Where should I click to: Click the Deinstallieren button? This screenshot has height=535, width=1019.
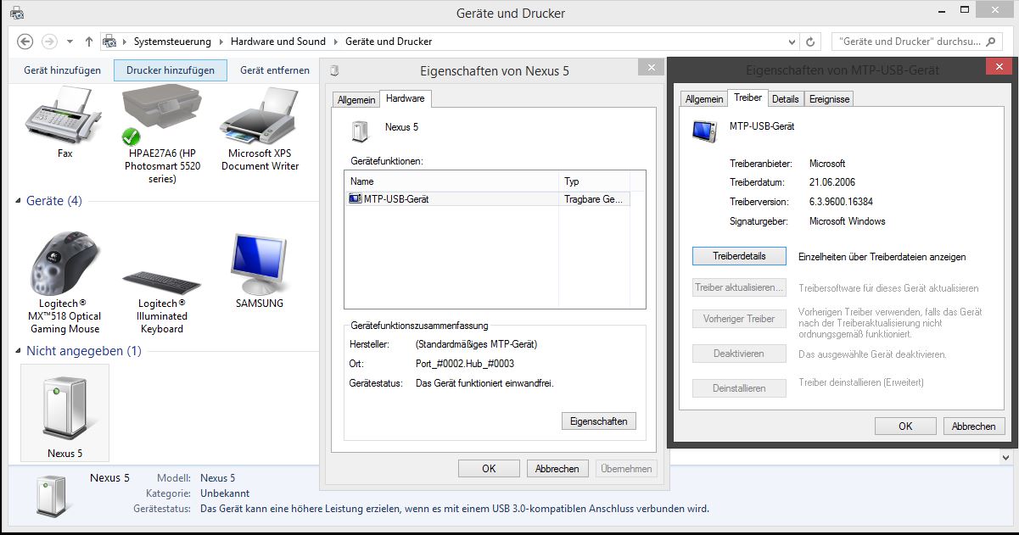(739, 388)
